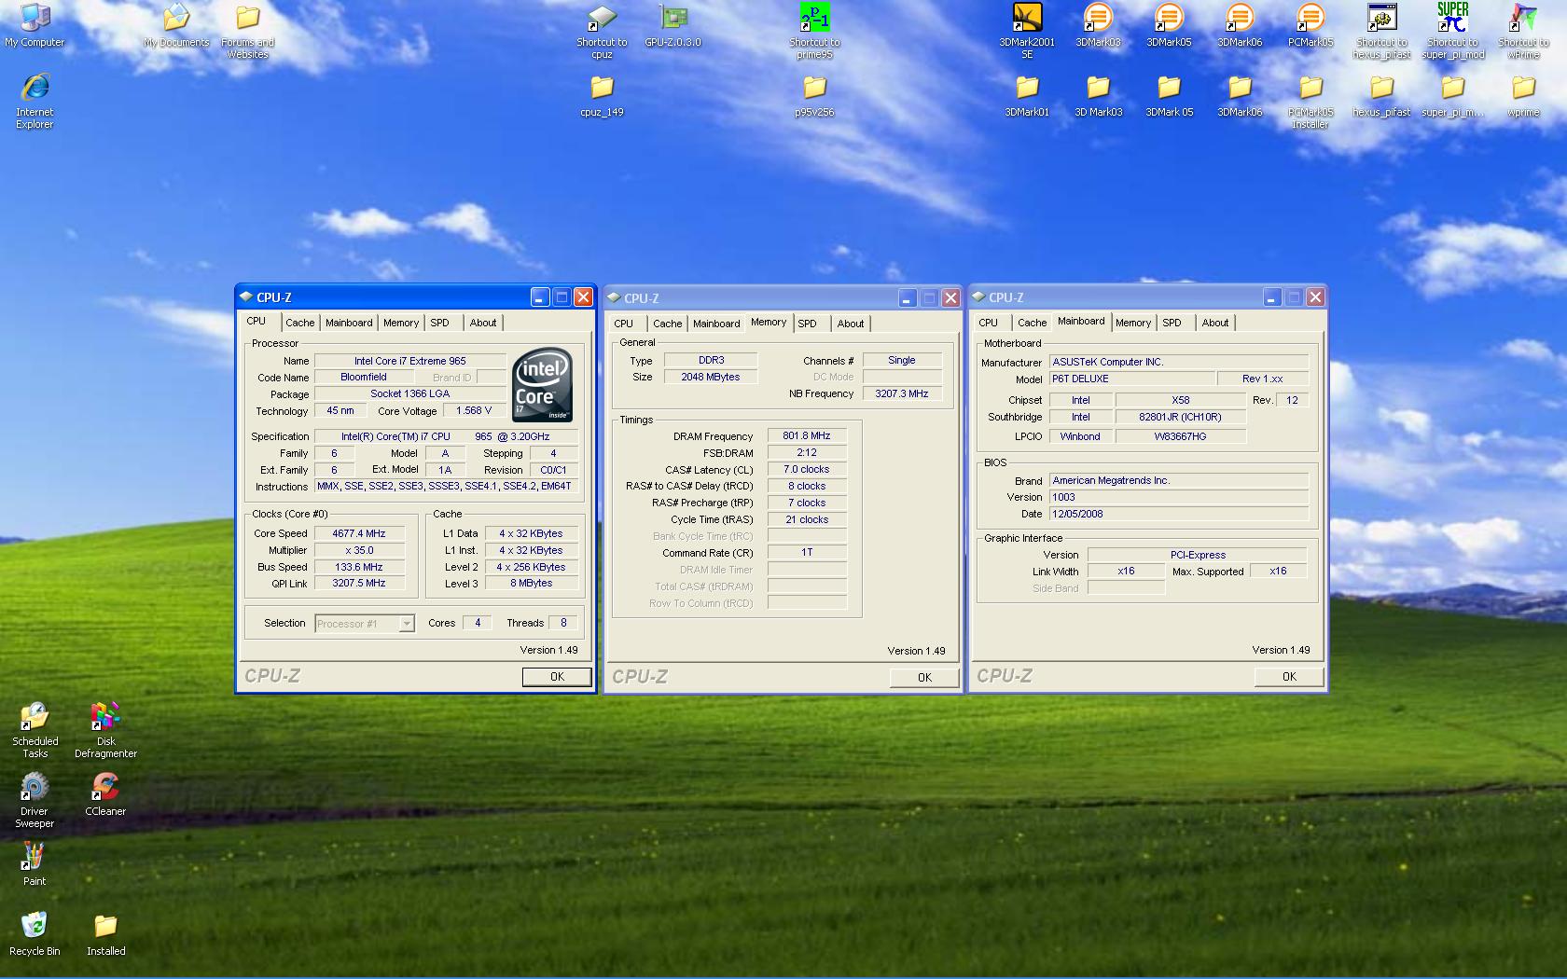This screenshot has height=979, width=1567.
Task: Open the Recycle Bin
Action: 35,934
